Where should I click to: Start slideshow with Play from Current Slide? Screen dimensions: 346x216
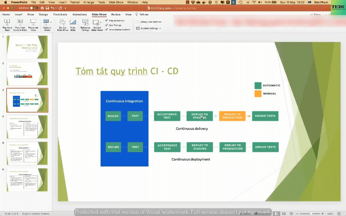click(20, 22)
